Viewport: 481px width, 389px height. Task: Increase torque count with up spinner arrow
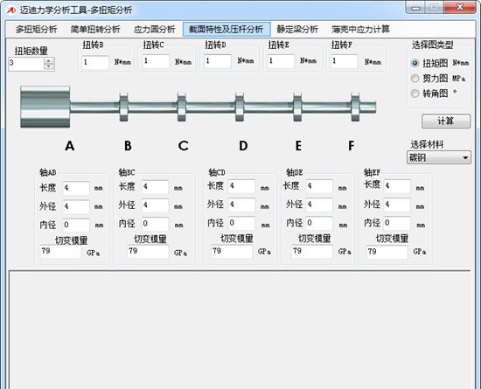pyautogui.click(x=48, y=61)
